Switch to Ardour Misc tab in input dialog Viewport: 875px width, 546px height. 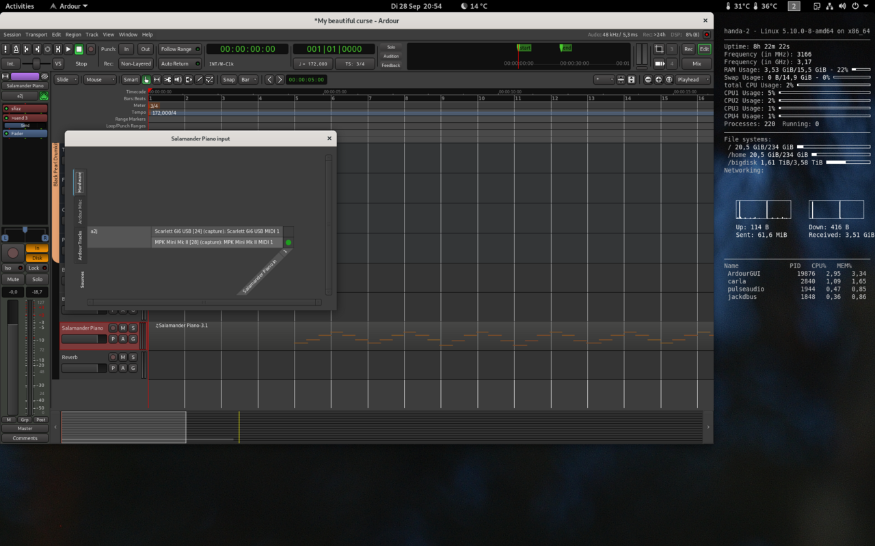80,212
